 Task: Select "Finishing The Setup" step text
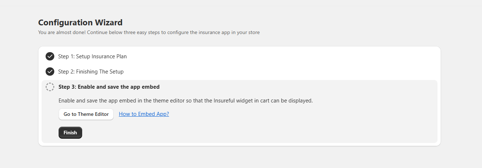(x=100, y=72)
